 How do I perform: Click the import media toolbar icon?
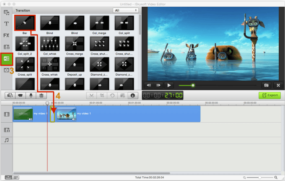click(10, 95)
